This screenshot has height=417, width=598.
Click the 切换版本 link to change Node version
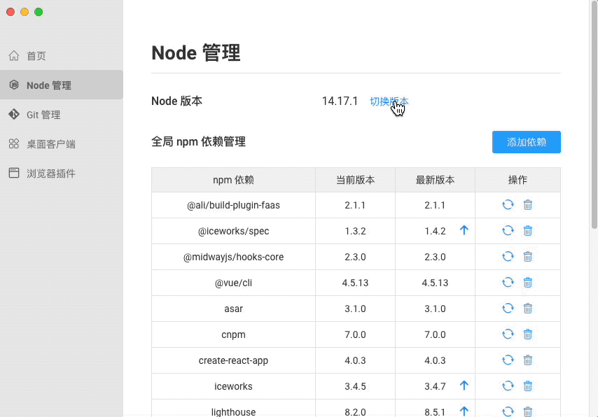[389, 101]
